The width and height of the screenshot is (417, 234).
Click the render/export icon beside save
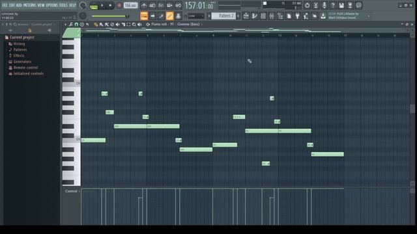350,5
